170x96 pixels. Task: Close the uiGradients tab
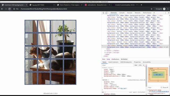pyautogui.click(x=109, y=5)
